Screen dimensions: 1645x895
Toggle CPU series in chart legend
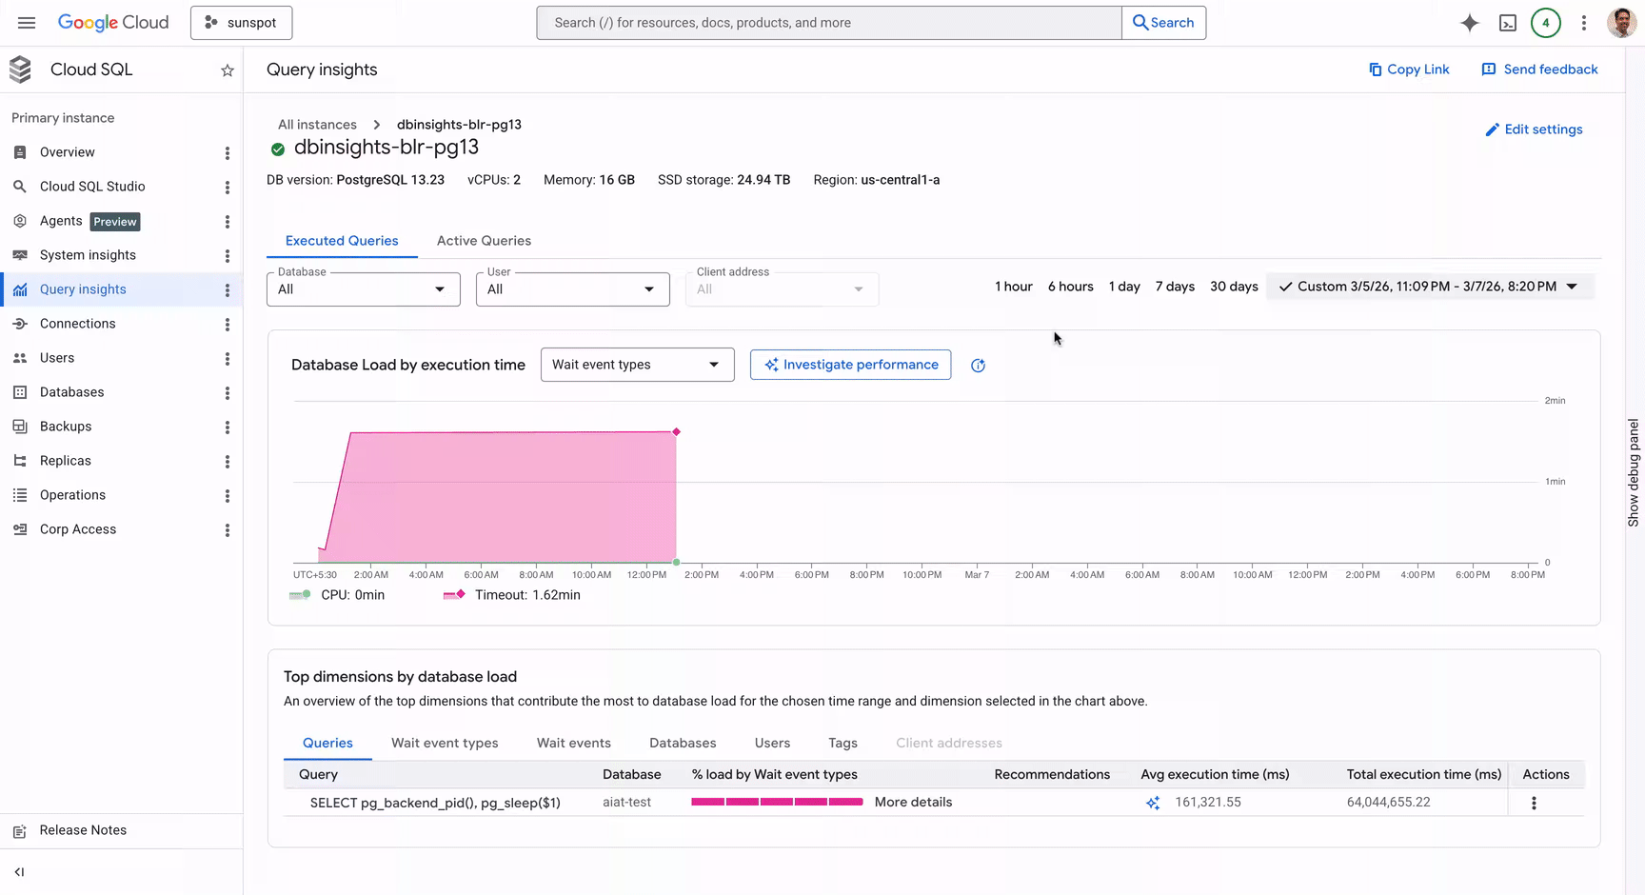(x=337, y=595)
